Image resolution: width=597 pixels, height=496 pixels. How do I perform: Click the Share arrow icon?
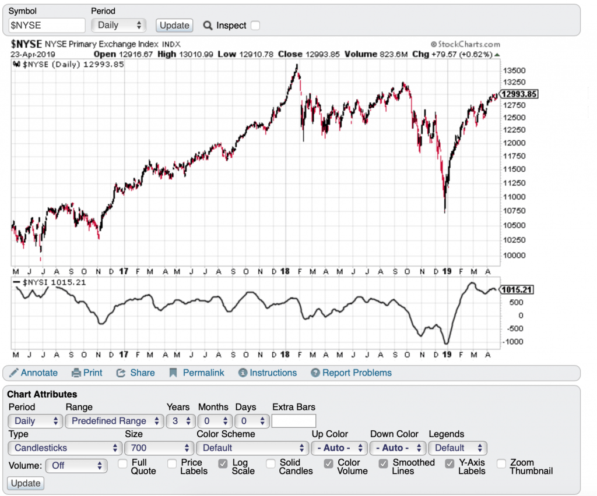[x=121, y=373]
